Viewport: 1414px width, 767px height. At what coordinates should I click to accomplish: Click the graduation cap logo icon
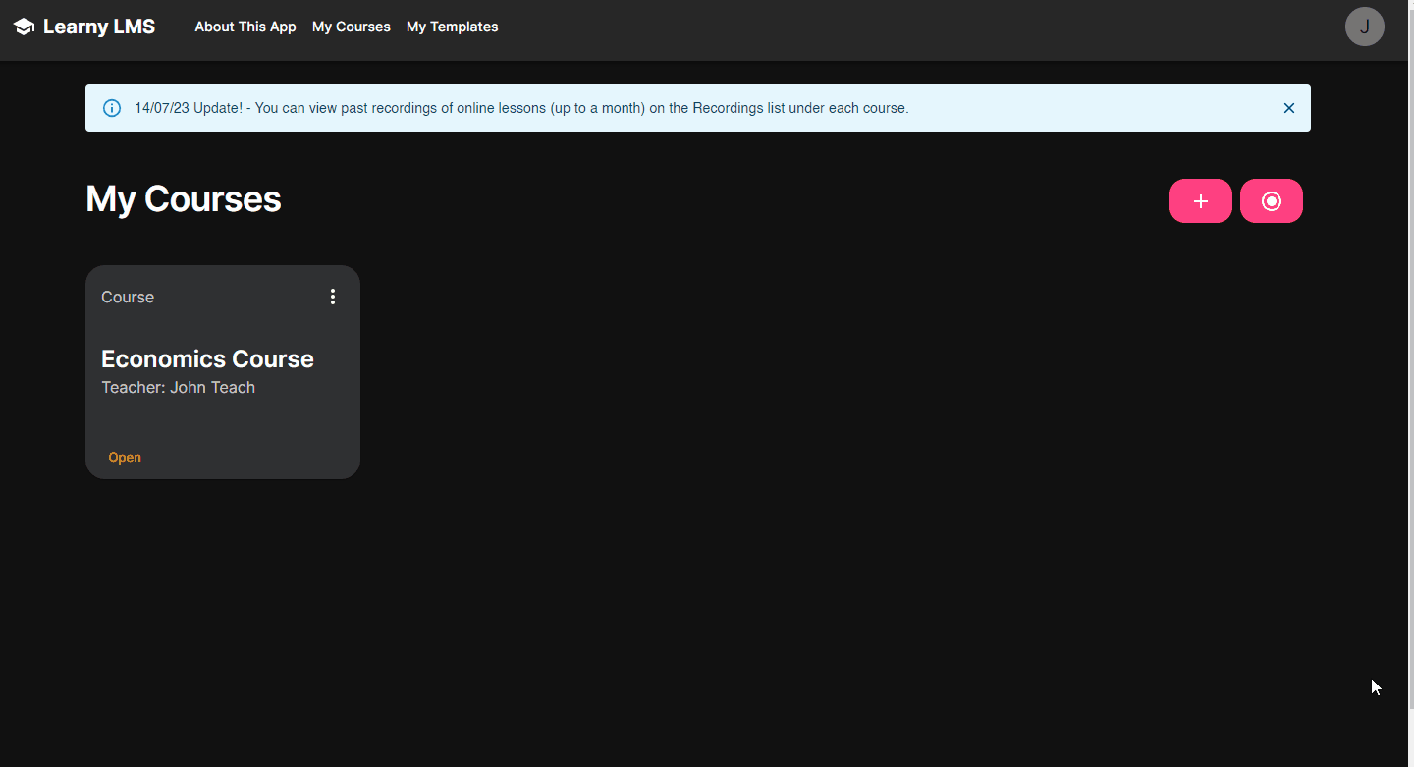point(25,27)
